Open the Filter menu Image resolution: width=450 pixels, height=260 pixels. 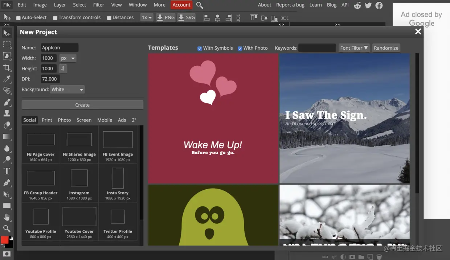click(98, 5)
